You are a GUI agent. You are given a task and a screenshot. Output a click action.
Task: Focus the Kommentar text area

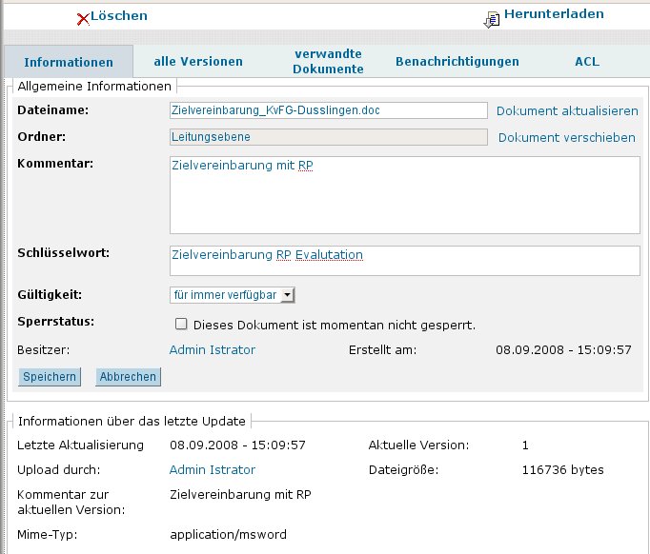tap(404, 195)
